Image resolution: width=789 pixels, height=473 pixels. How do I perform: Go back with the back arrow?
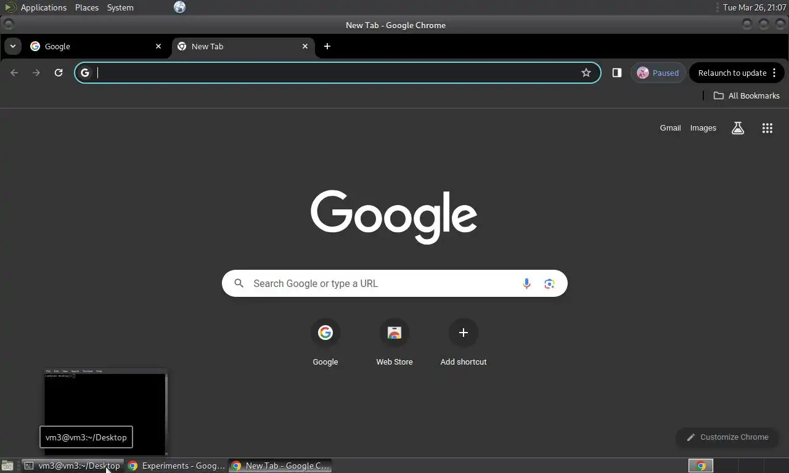[x=14, y=73]
